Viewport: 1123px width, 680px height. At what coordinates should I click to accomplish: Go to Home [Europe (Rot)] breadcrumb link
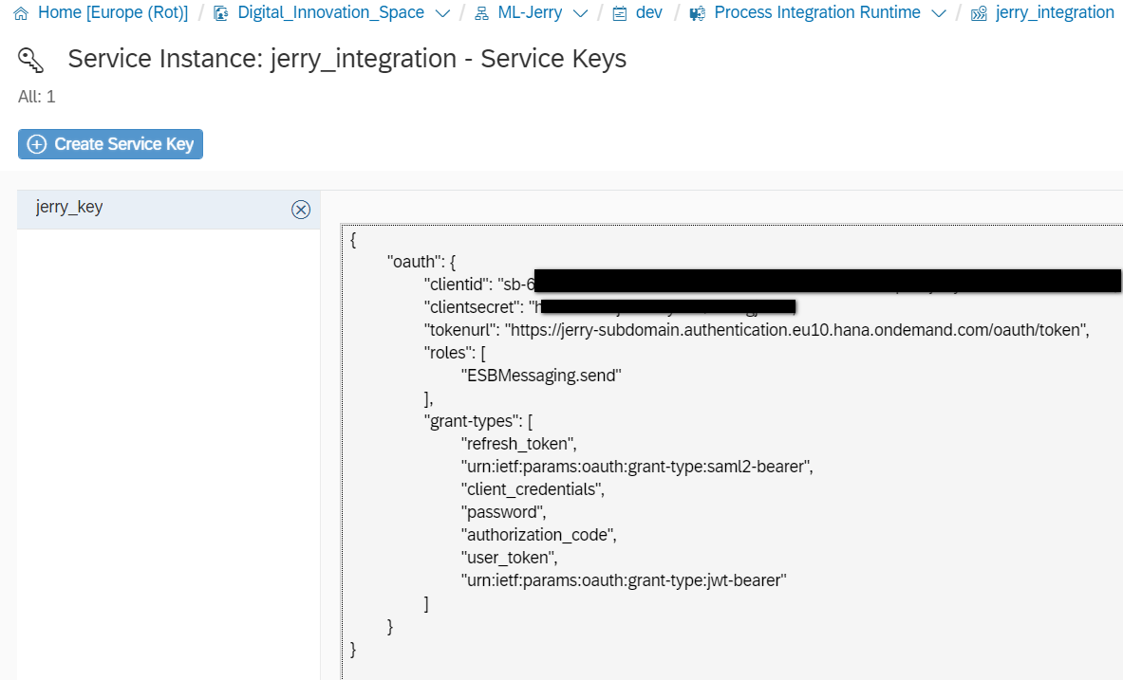coord(113,13)
